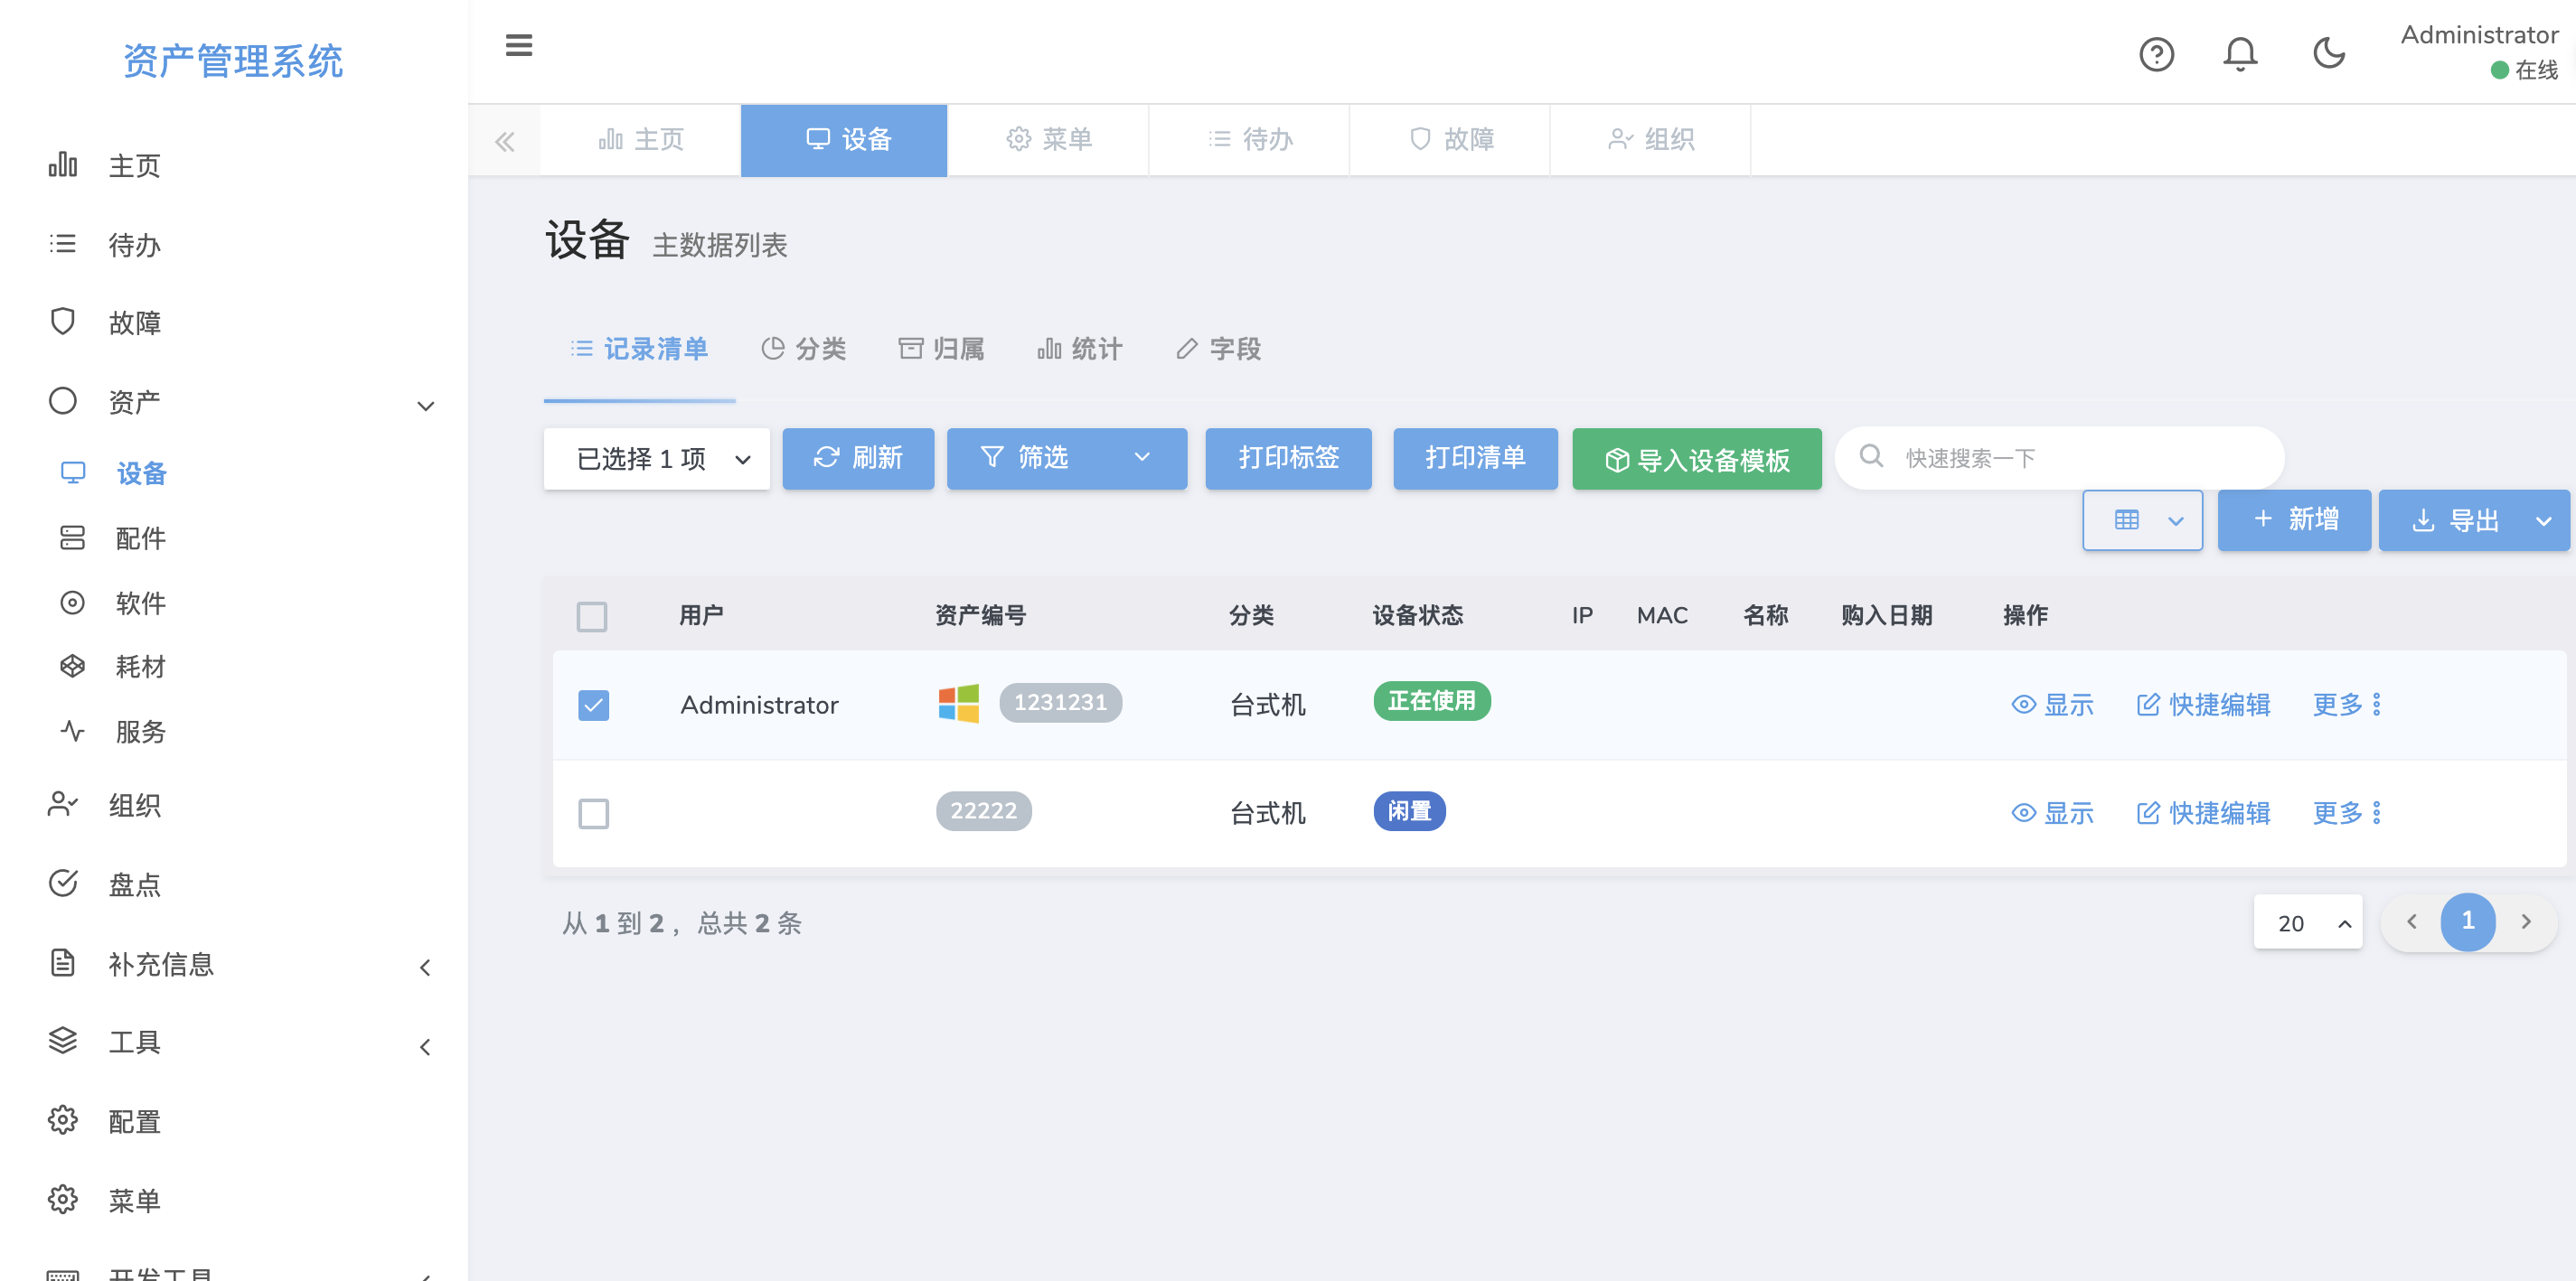The height and width of the screenshot is (1281, 2576).
Task: Toggle the hamburger sidebar menu icon
Action: [519, 45]
